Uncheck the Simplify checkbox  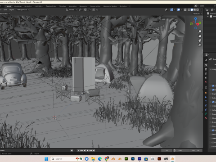click(213, 130)
